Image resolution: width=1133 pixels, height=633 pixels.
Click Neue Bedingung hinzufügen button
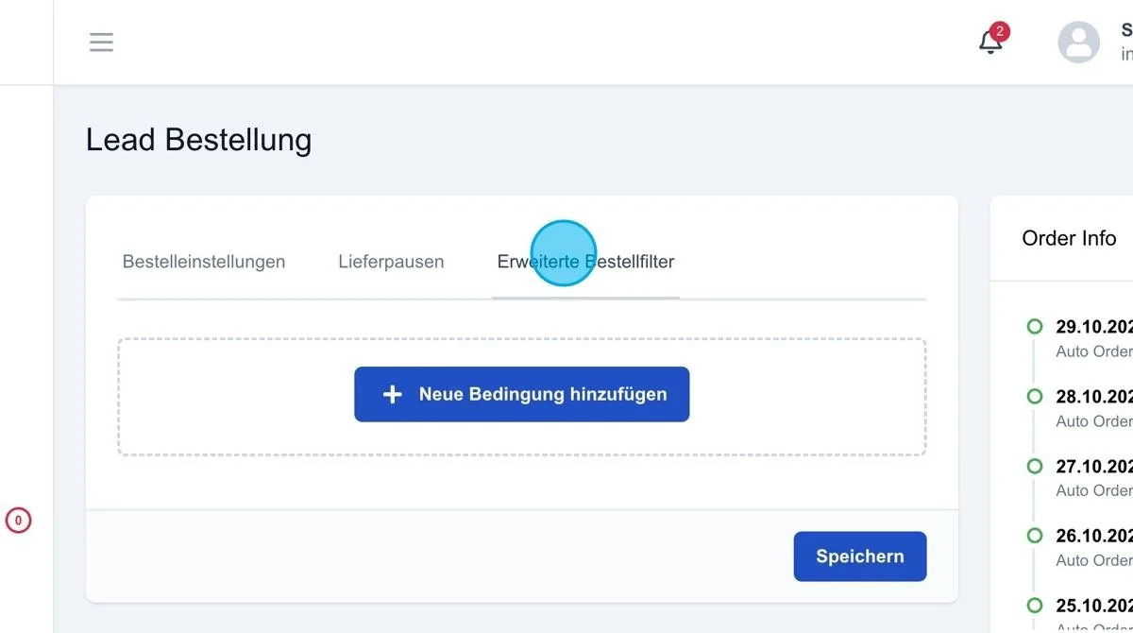(x=522, y=394)
